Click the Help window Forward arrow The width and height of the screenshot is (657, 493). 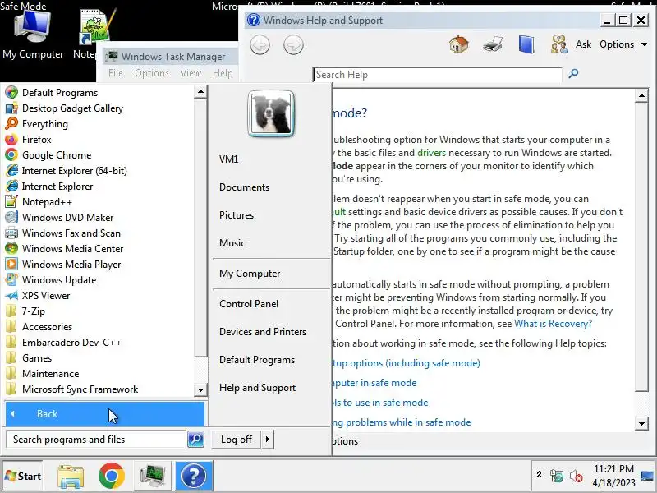pos(293,45)
